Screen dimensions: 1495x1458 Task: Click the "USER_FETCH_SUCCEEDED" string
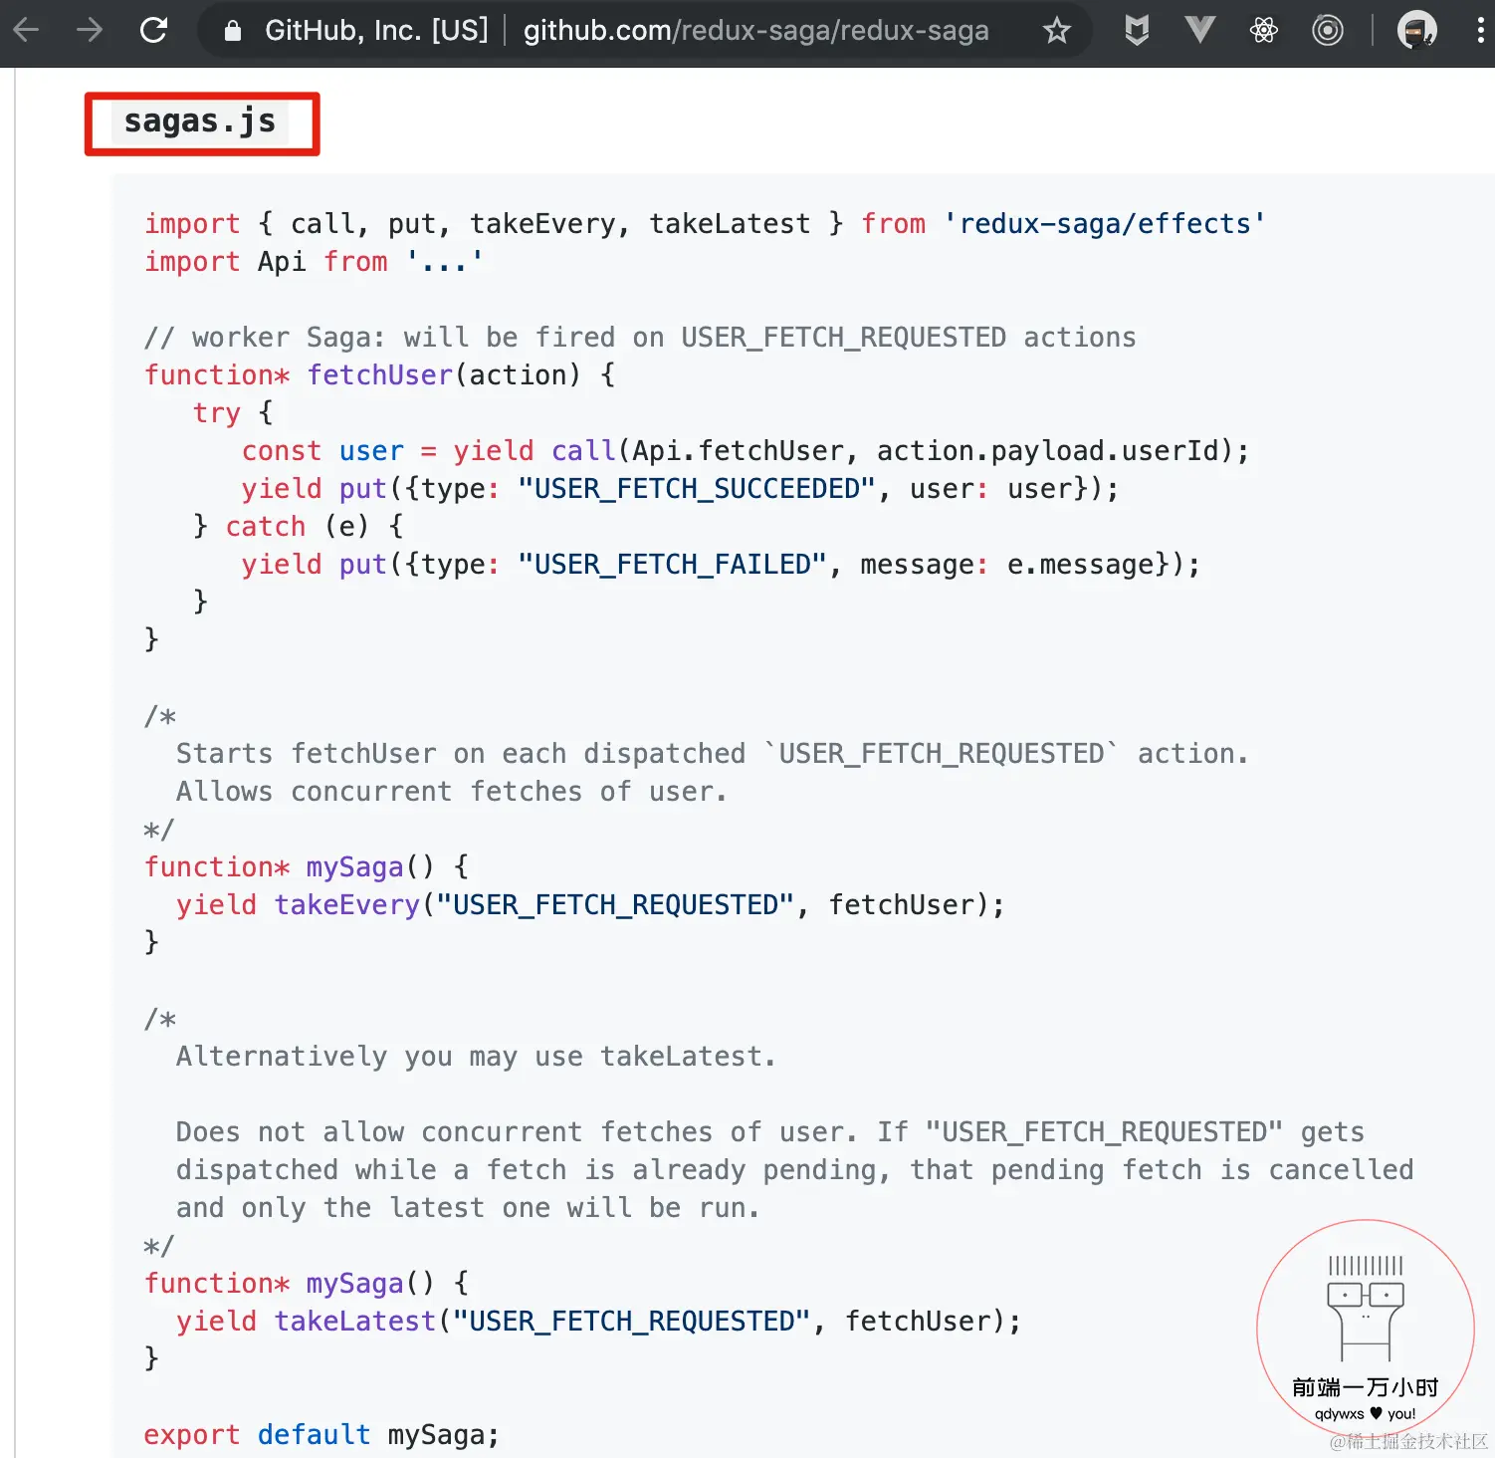[697, 489]
